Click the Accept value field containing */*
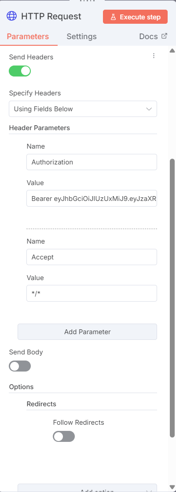This screenshot has width=176, height=492. [92, 293]
